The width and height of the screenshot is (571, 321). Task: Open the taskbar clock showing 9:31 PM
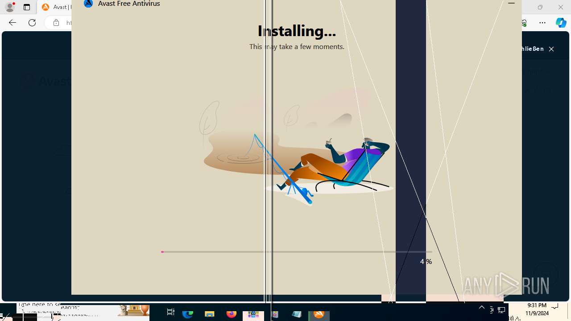(537, 309)
